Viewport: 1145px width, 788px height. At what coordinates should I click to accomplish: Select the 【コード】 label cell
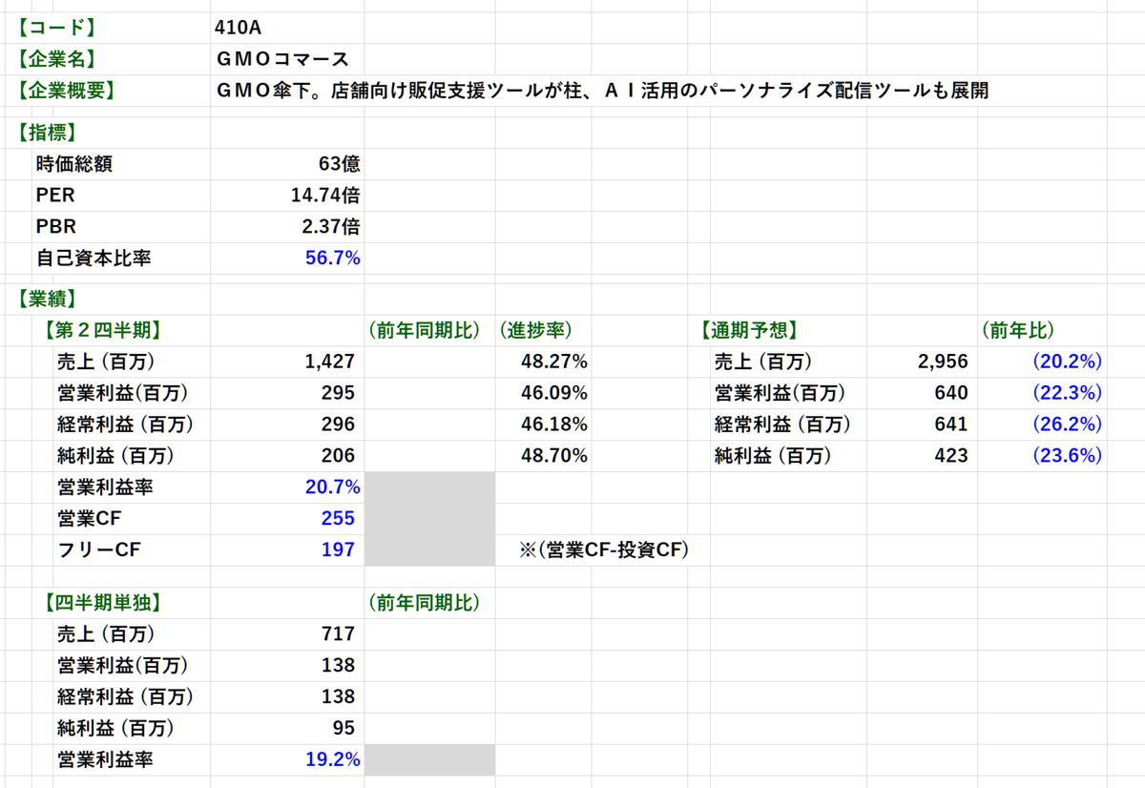pyautogui.click(x=57, y=27)
